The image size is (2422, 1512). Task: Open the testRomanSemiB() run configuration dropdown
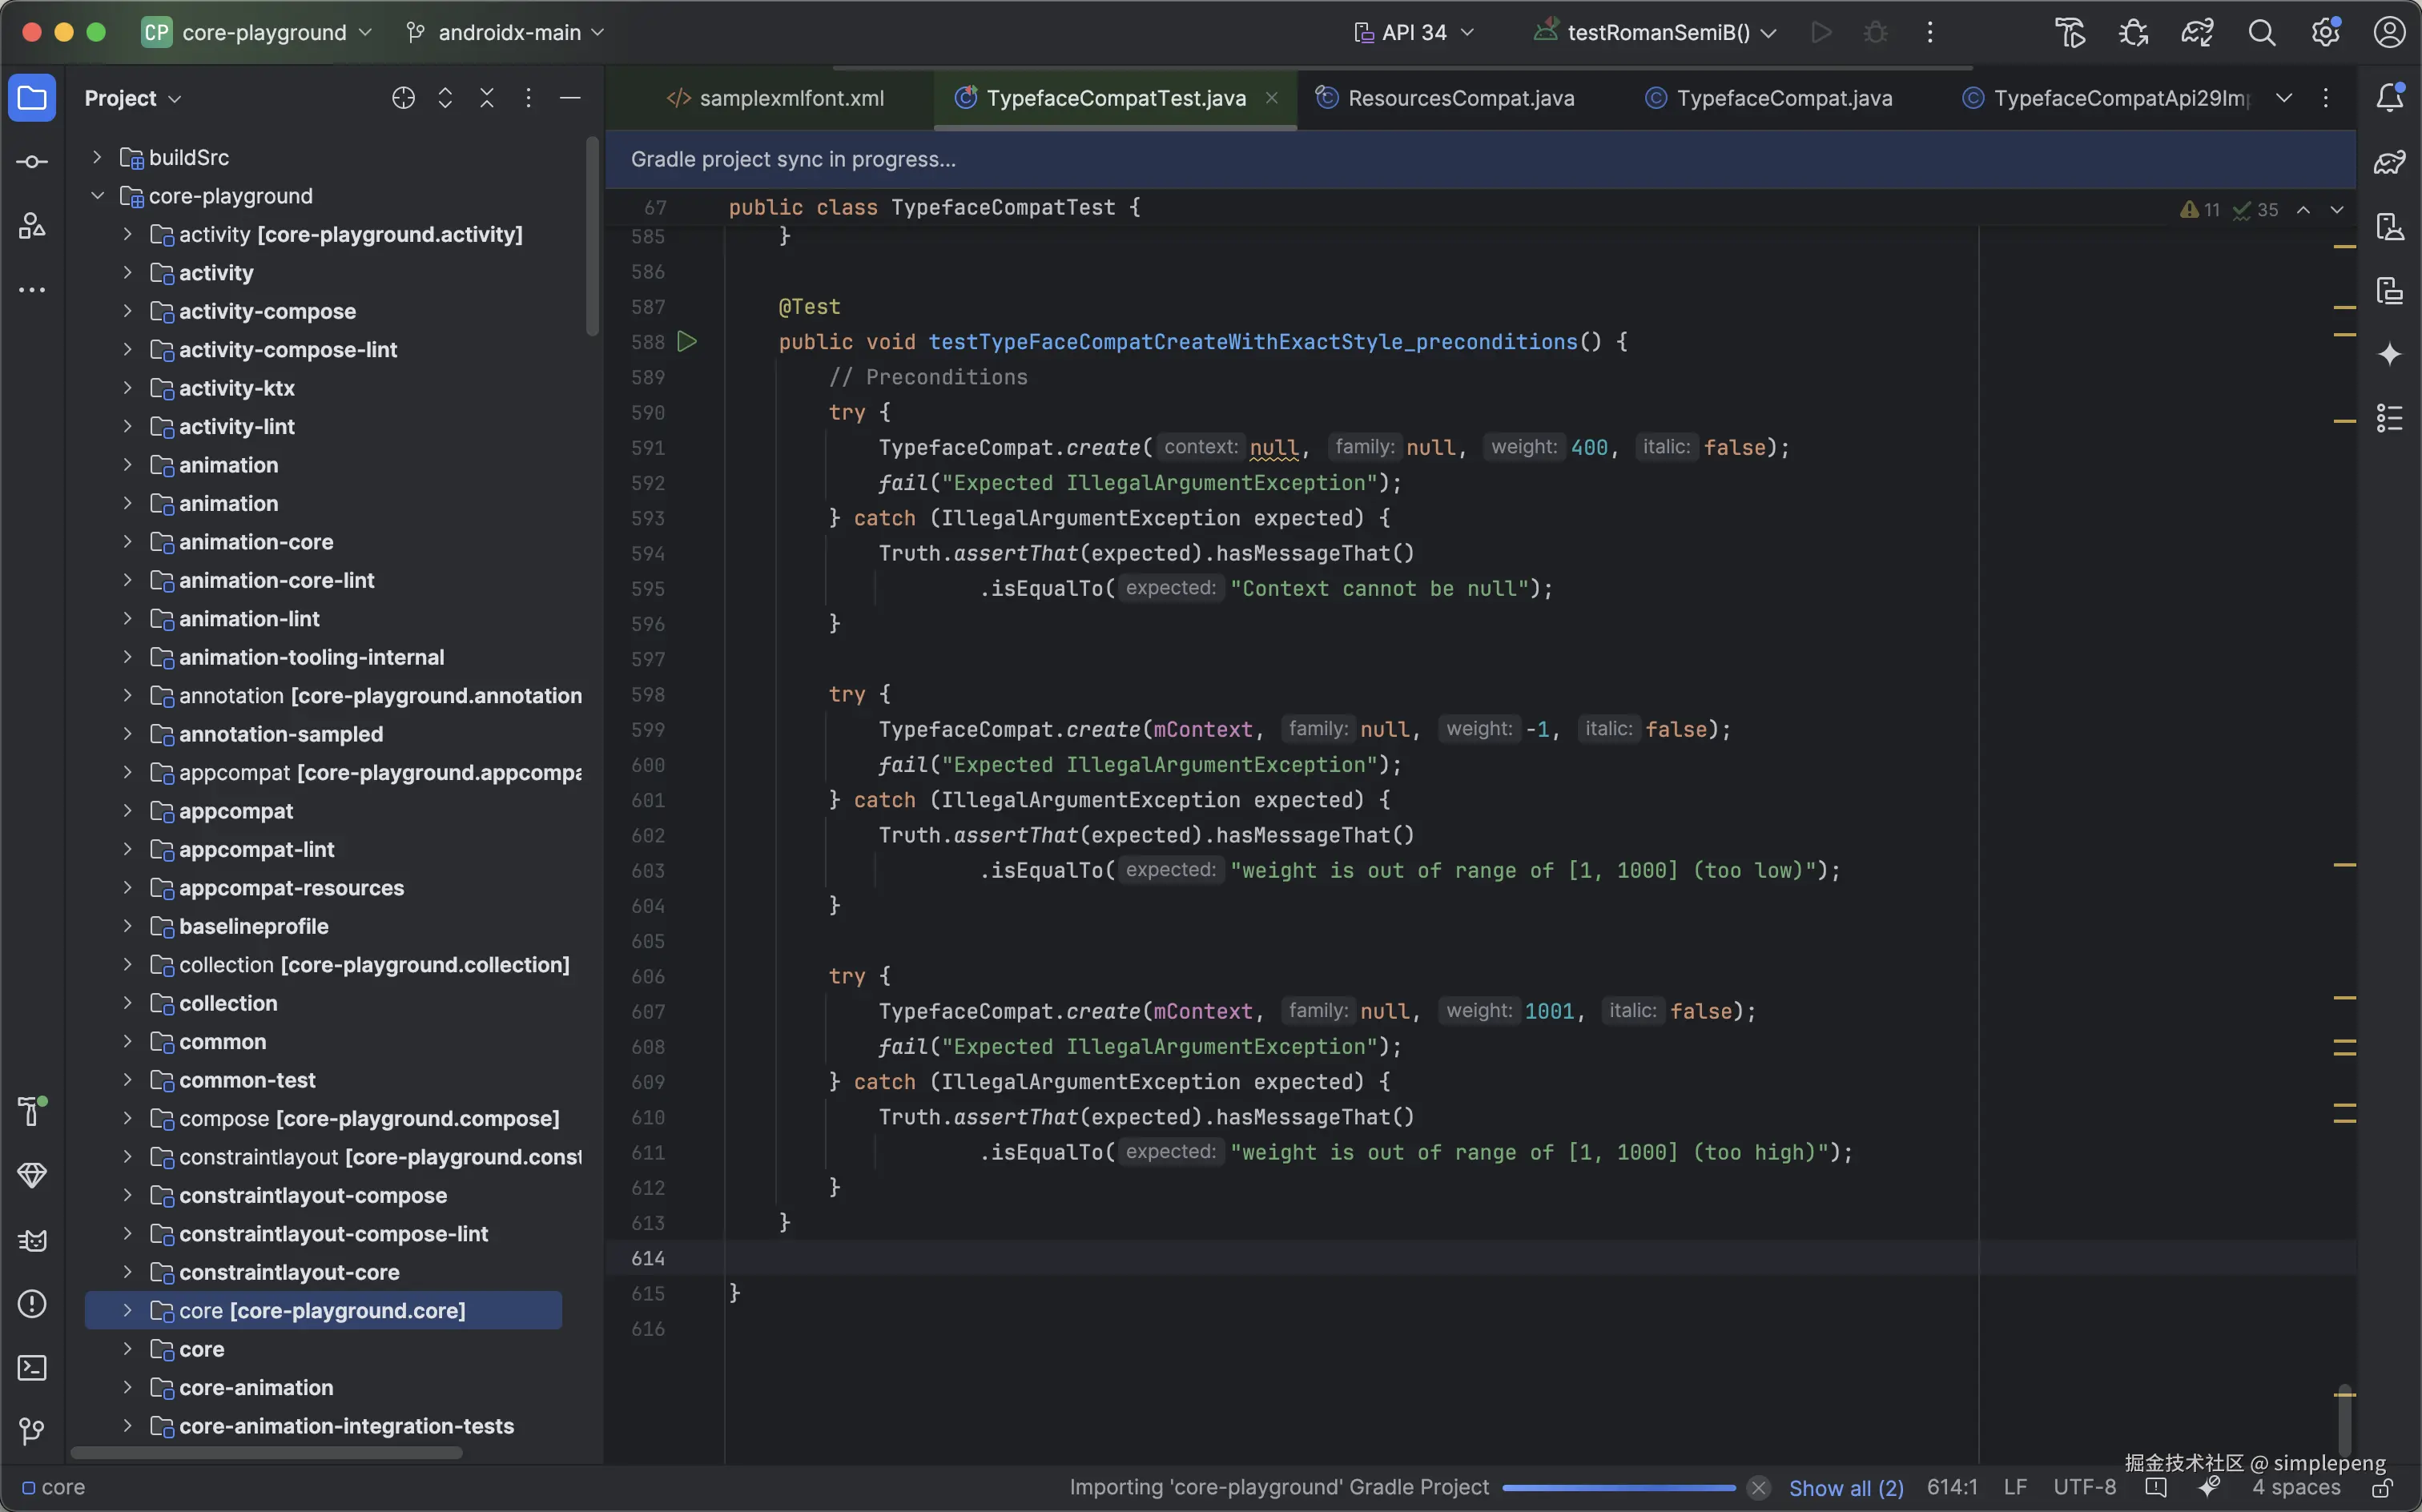(1656, 33)
